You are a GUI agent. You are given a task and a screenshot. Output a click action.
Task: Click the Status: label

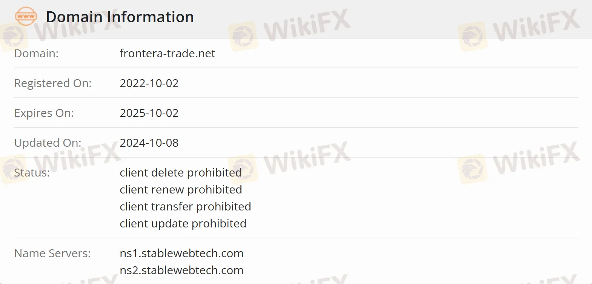point(32,173)
